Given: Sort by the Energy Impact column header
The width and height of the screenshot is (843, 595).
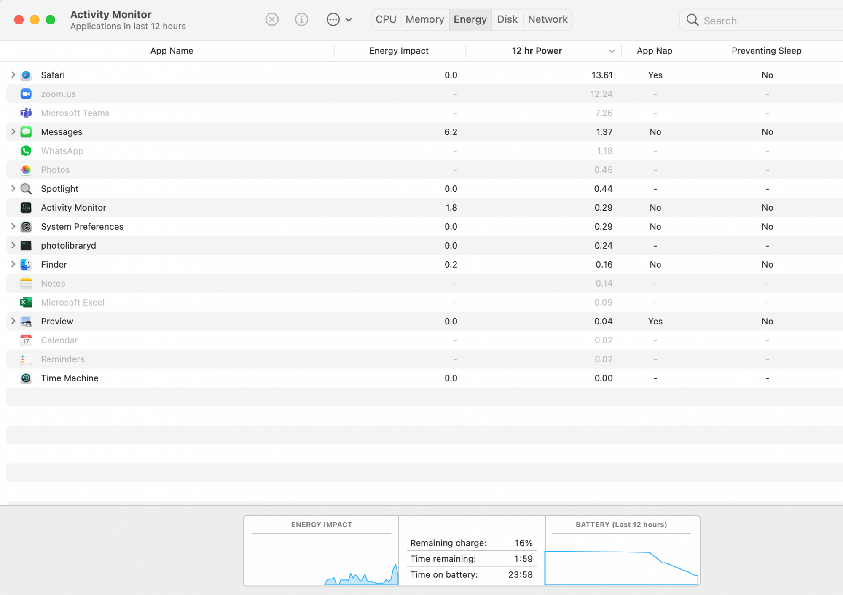Looking at the screenshot, I should tap(399, 51).
